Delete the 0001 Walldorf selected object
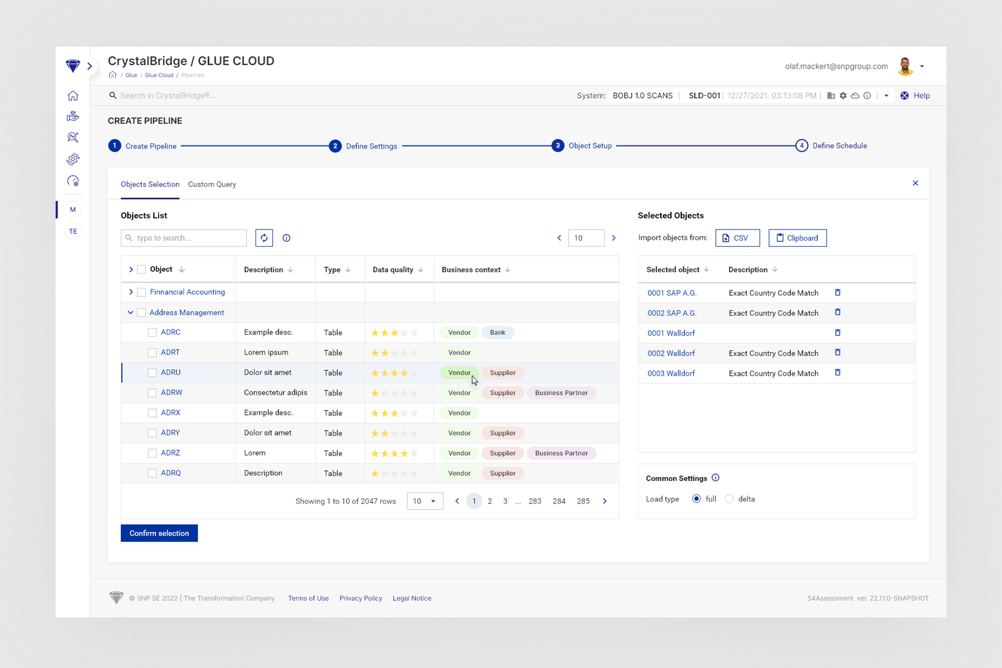 coord(838,333)
